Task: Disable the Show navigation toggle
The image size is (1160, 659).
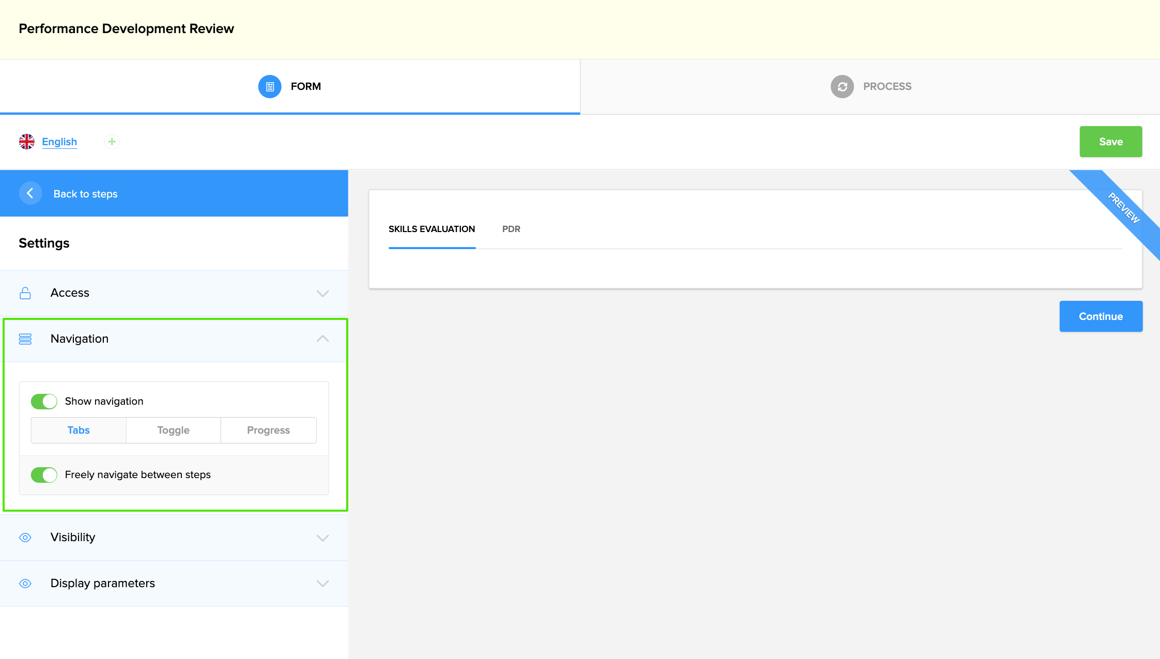Action: coord(44,402)
